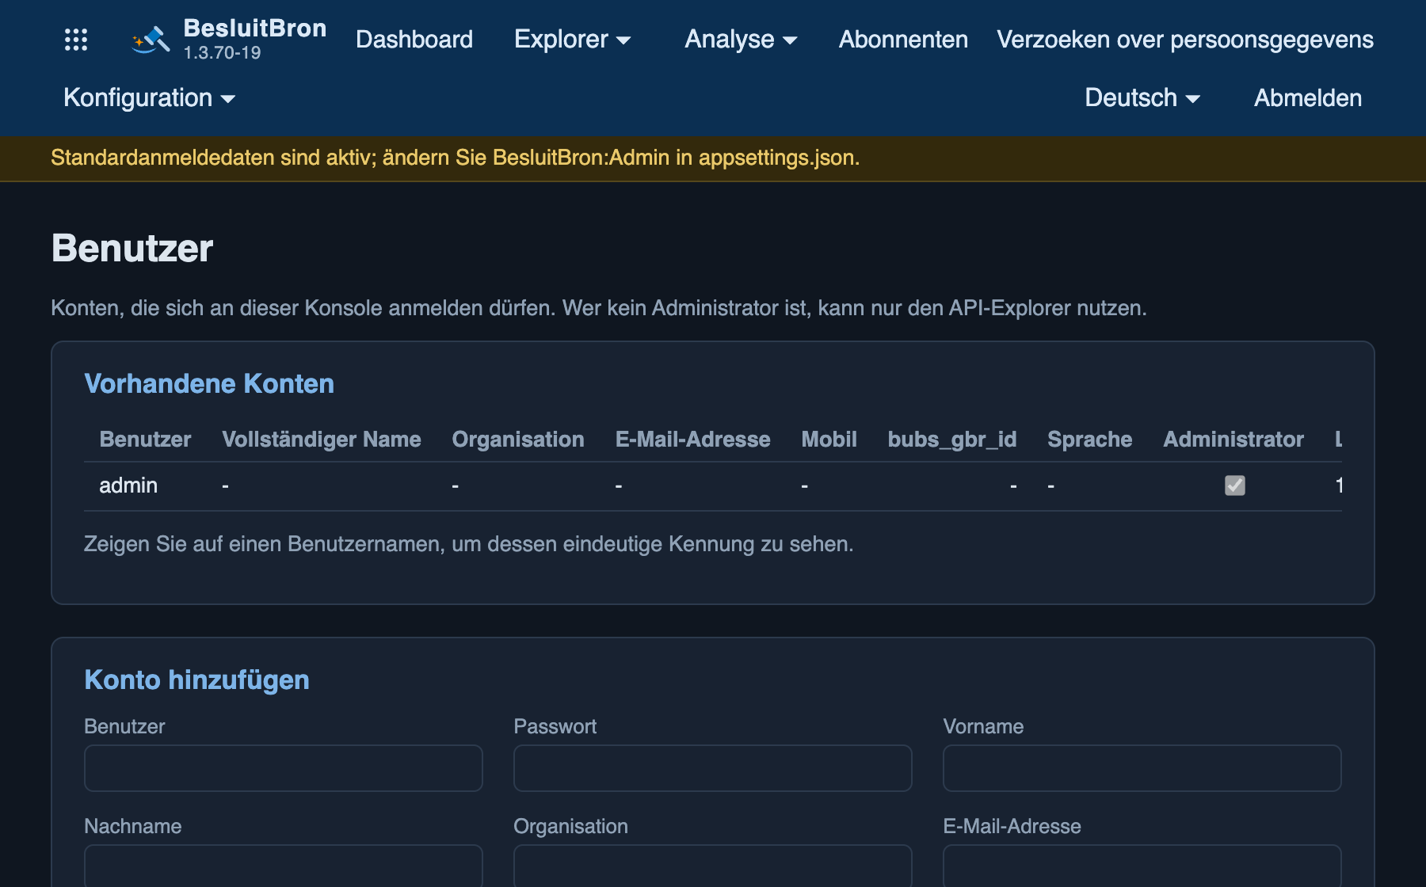Click the admin username in the table
1426x887 pixels.
click(x=128, y=485)
